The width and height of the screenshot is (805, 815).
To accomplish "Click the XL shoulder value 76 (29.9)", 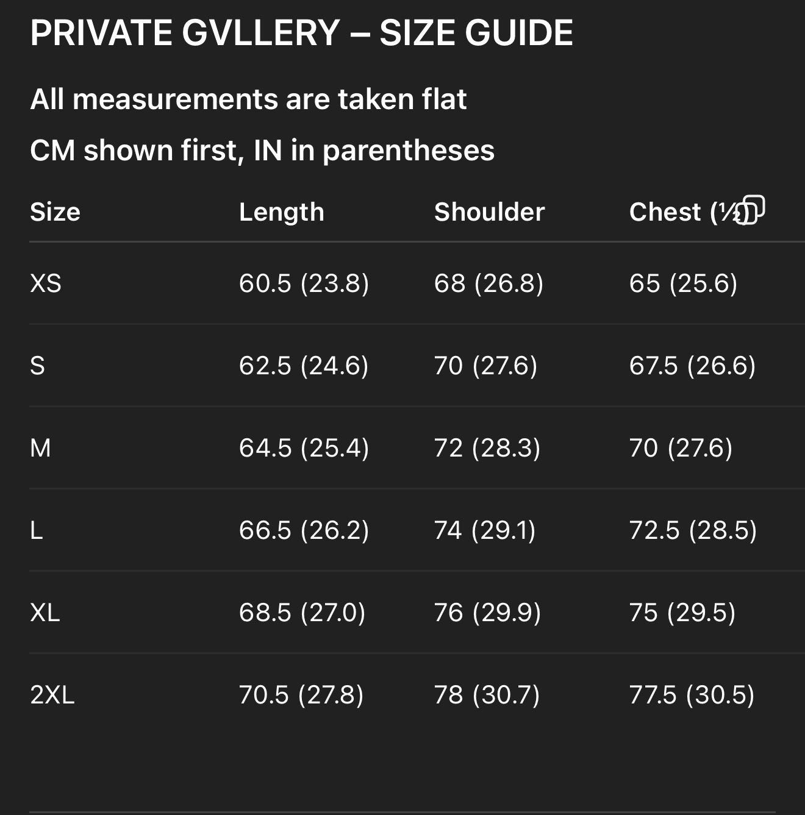I will (x=487, y=613).
